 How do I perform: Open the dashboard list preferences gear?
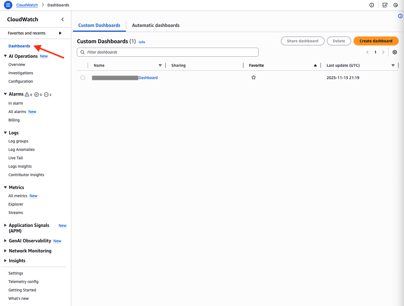click(395, 52)
